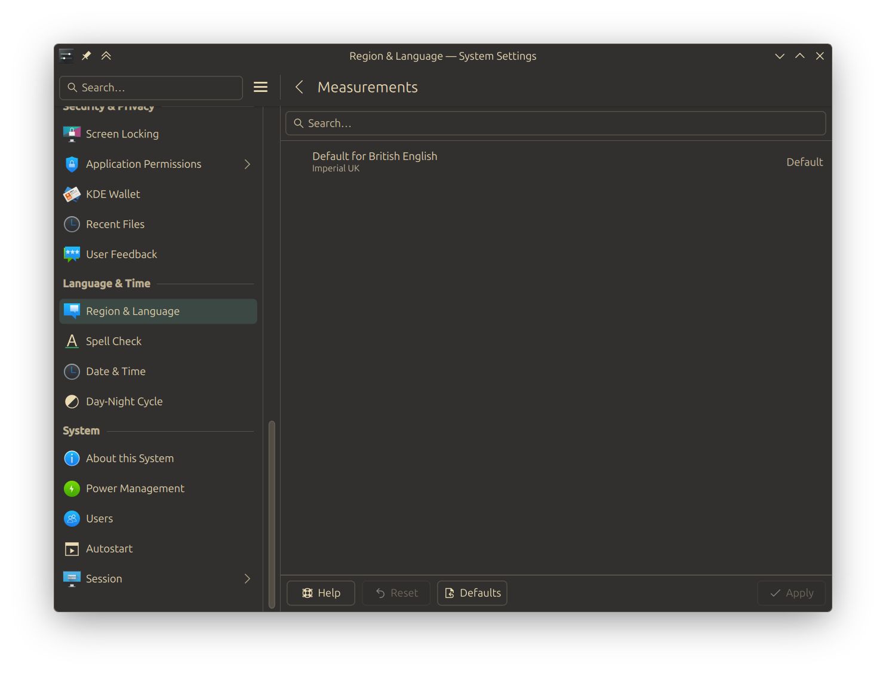Open Application Permissions shield icon
Screen dimensions: 886x676
pyautogui.click(x=72, y=164)
